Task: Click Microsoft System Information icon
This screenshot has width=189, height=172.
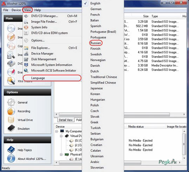Action: point(26,65)
